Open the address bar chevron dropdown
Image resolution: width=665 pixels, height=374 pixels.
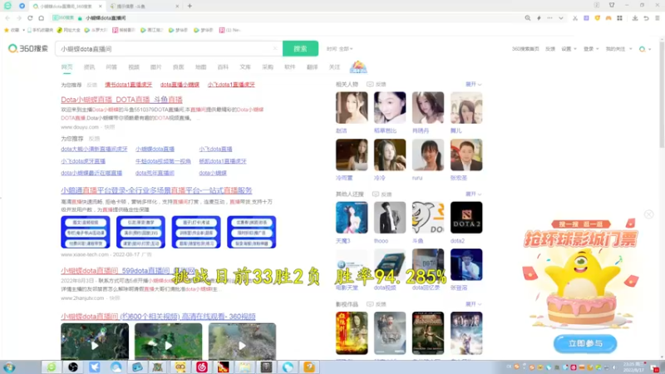pos(560,18)
